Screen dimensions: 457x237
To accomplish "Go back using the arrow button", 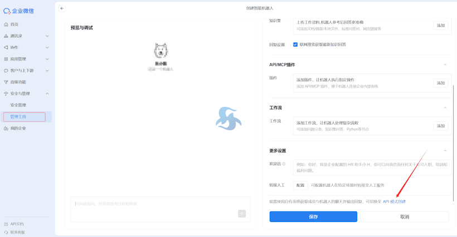I will click(x=62, y=8).
